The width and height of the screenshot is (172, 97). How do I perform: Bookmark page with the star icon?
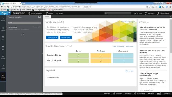[150, 7]
